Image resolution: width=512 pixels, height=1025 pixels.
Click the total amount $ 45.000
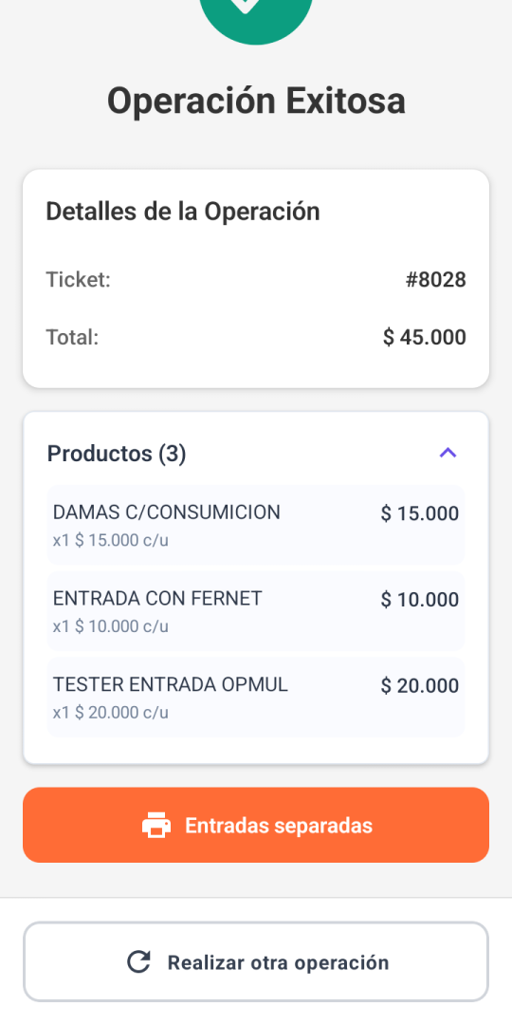coord(425,337)
